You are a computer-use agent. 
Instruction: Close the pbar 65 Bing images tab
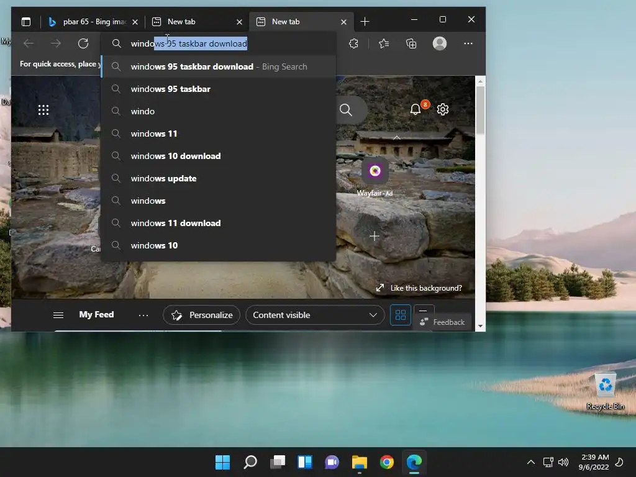click(135, 22)
